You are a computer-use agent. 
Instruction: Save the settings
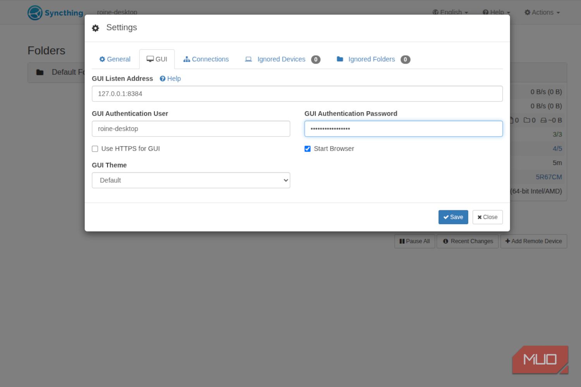453,217
